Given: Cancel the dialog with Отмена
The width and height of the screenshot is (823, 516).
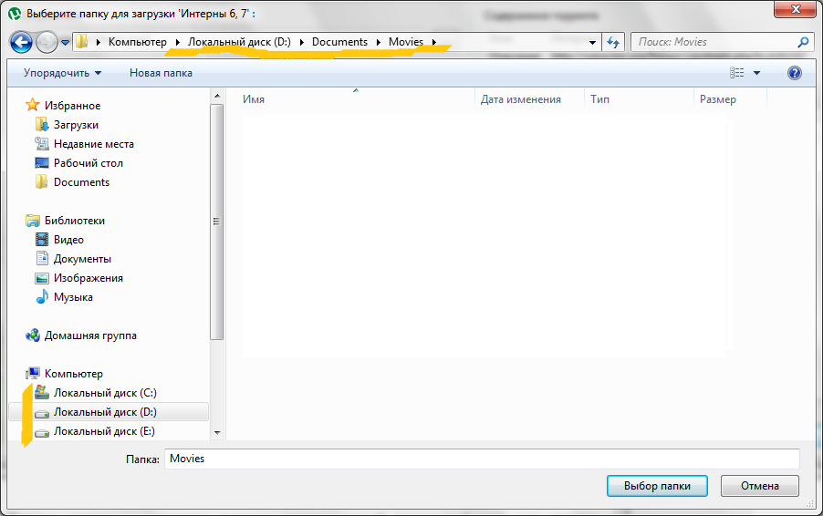Looking at the screenshot, I should [x=759, y=486].
